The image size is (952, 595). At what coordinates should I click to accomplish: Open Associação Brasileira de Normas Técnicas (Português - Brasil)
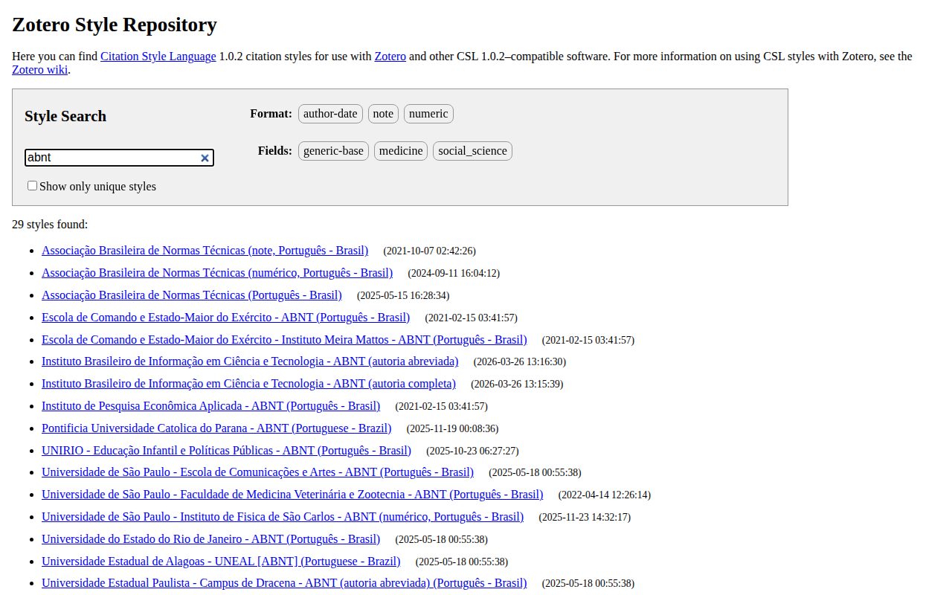click(192, 295)
